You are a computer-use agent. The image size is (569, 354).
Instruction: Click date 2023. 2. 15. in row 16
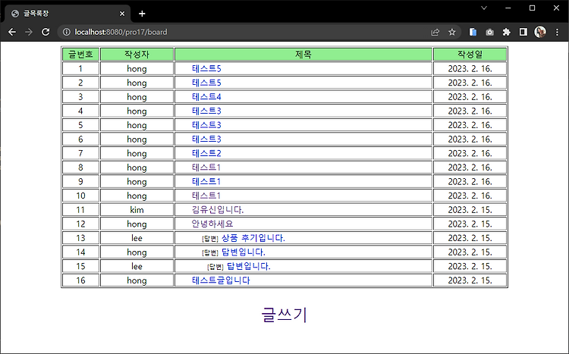click(x=470, y=280)
